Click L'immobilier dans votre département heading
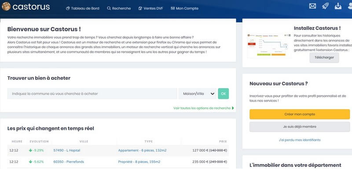The image size is (352, 176). (295, 165)
